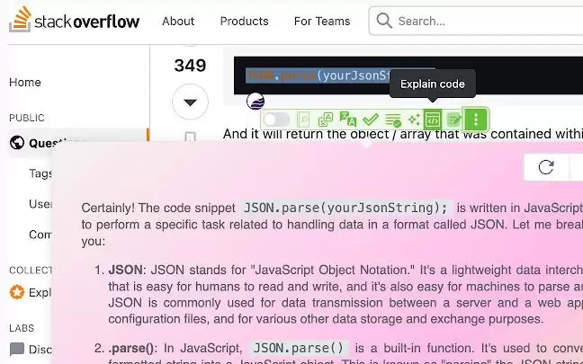Click the language conversion A-x icon

pos(326,120)
